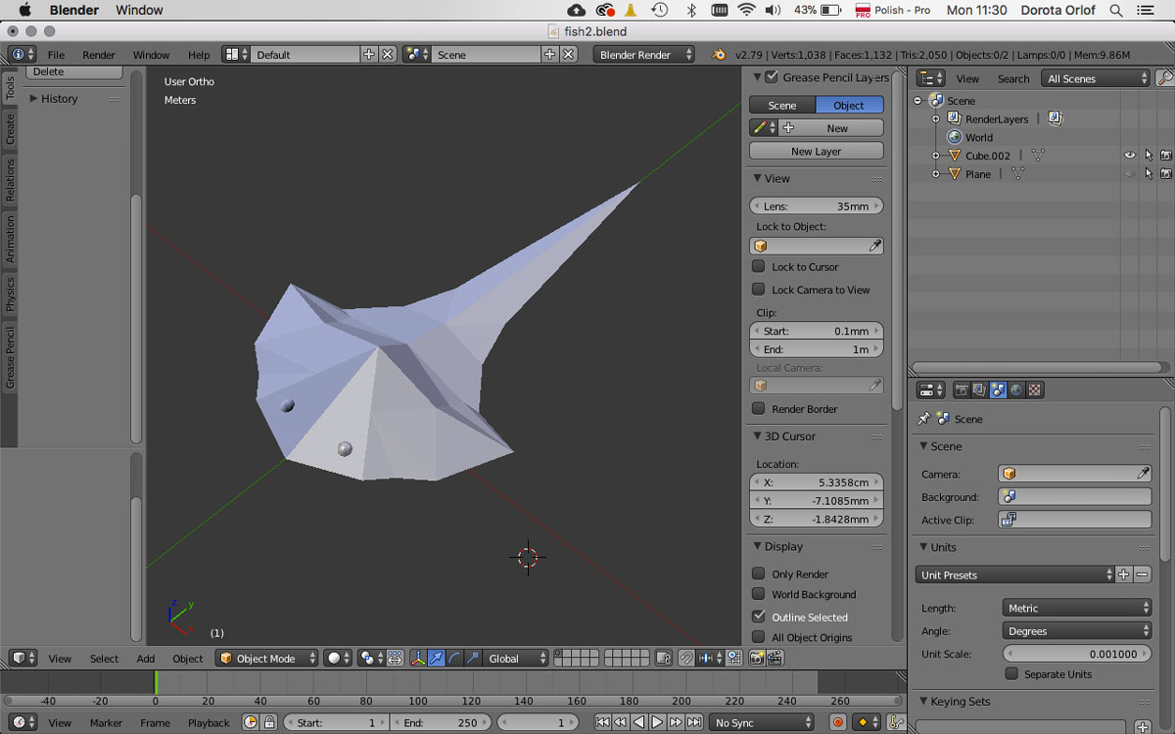The width and height of the screenshot is (1175, 734).
Task: Open World properties using the globe icon
Action: [x=1015, y=390]
